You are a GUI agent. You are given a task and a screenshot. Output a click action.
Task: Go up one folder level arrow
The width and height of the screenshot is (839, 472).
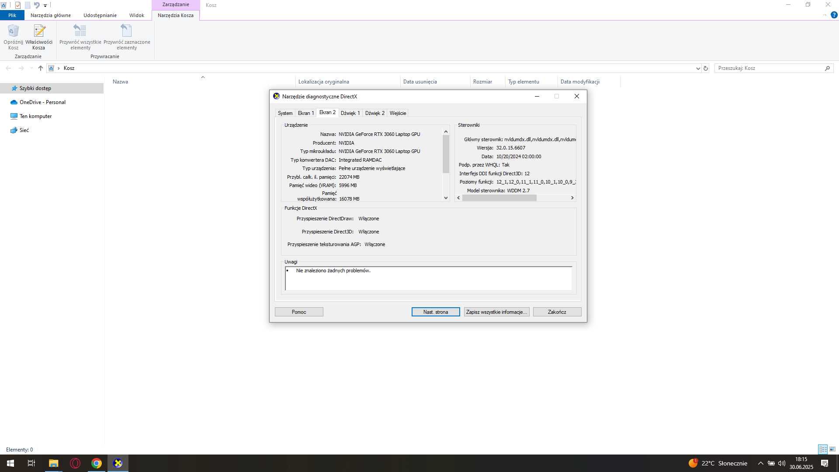41,68
